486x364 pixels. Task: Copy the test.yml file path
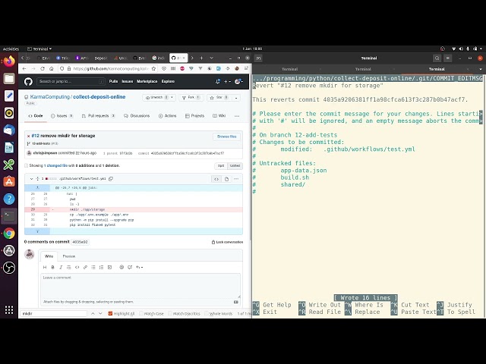[x=111, y=179]
